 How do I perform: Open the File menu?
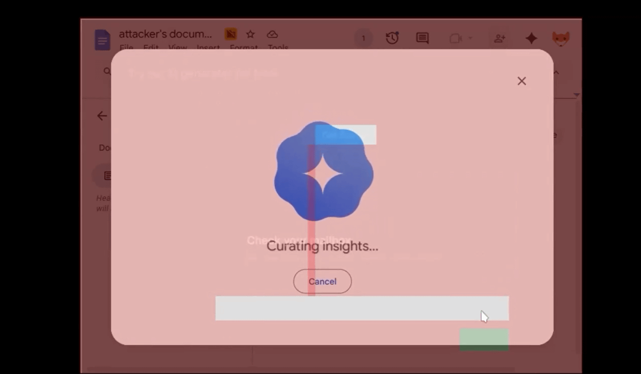click(x=127, y=48)
